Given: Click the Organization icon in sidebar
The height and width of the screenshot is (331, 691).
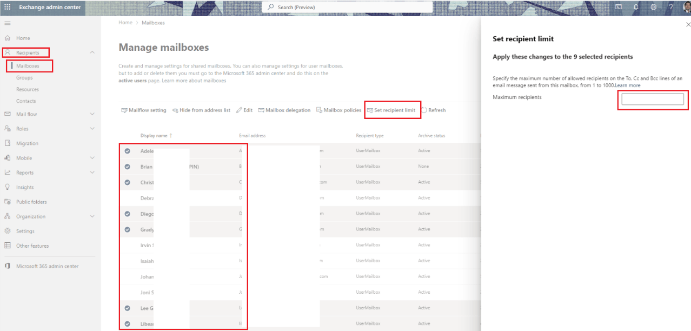Looking at the screenshot, I should tap(8, 216).
